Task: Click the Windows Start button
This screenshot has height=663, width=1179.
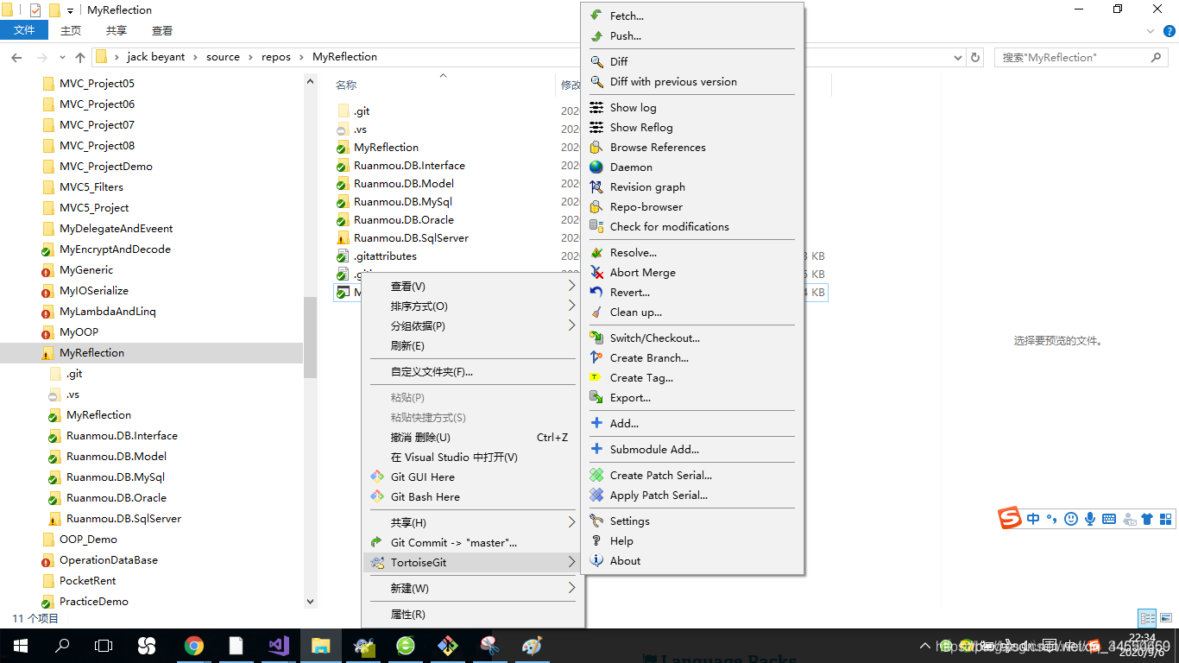Action: [x=20, y=645]
